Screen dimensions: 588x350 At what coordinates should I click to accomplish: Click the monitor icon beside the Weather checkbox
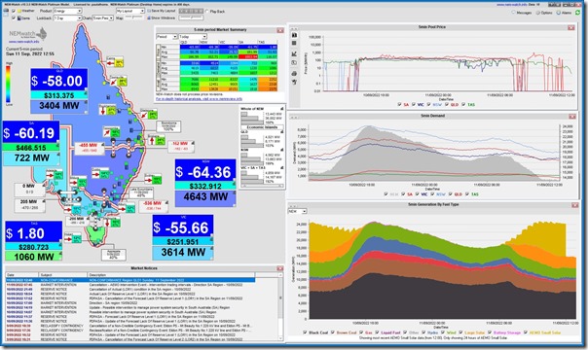(x=6, y=13)
